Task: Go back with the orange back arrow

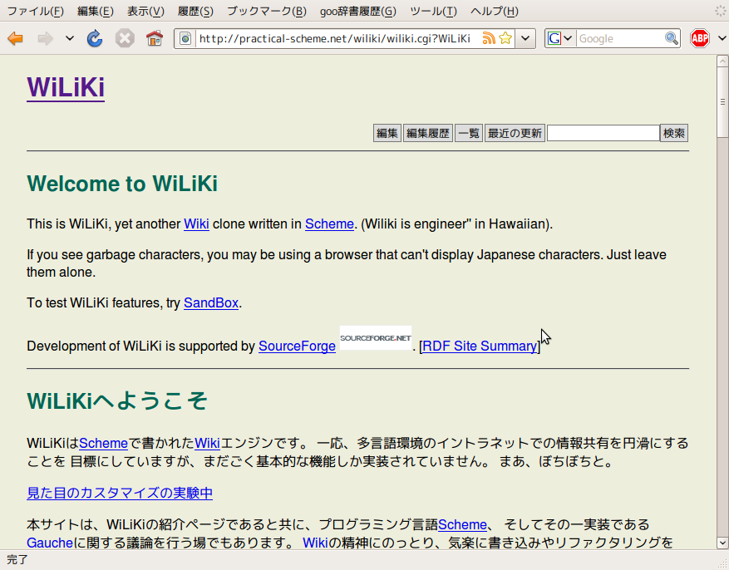Action: point(15,38)
